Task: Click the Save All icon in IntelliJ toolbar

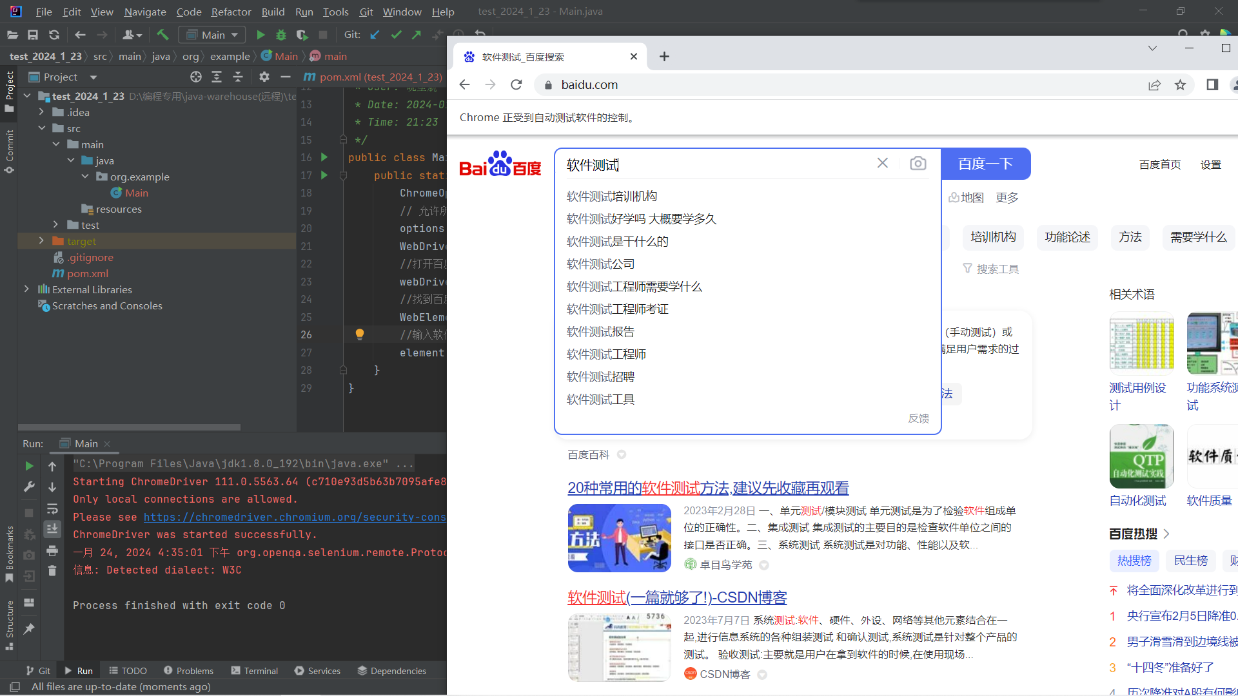Action: 33,35
